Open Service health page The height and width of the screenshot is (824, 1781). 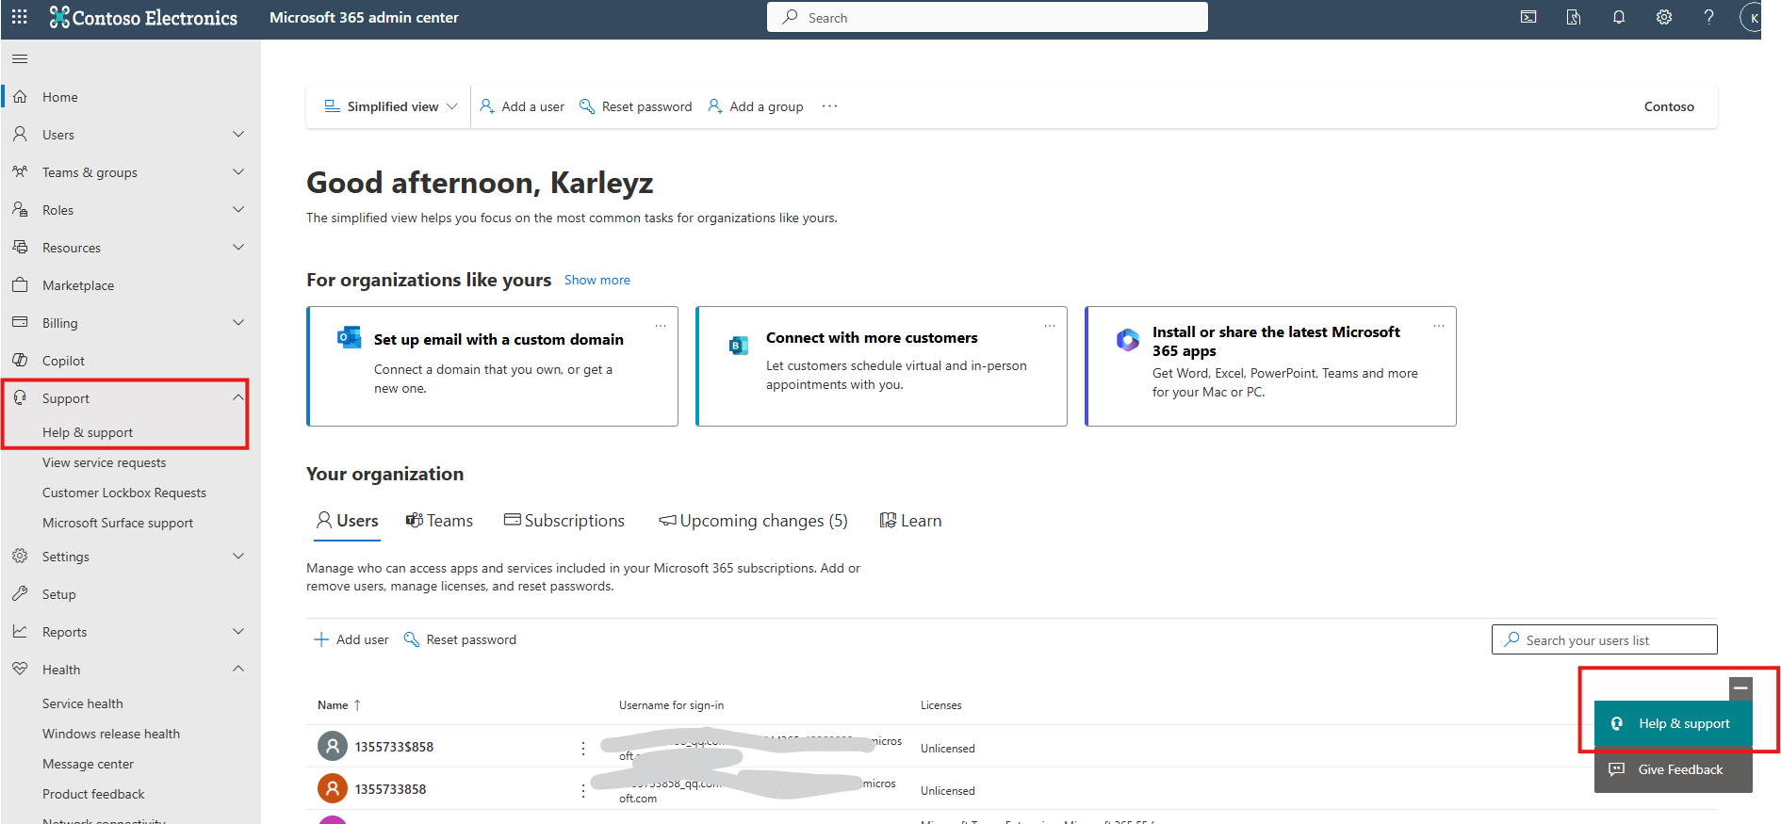click(x=83, y=703)
